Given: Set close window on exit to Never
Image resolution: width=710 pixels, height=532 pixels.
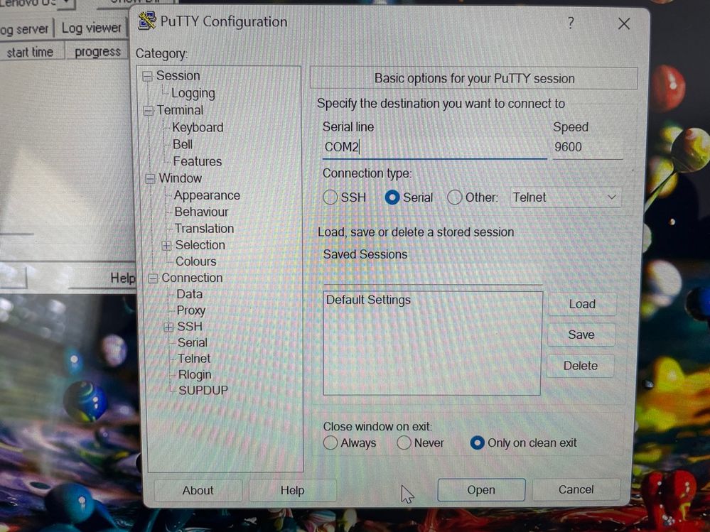Looking at the screenshot, I should (x=404, y=443).
